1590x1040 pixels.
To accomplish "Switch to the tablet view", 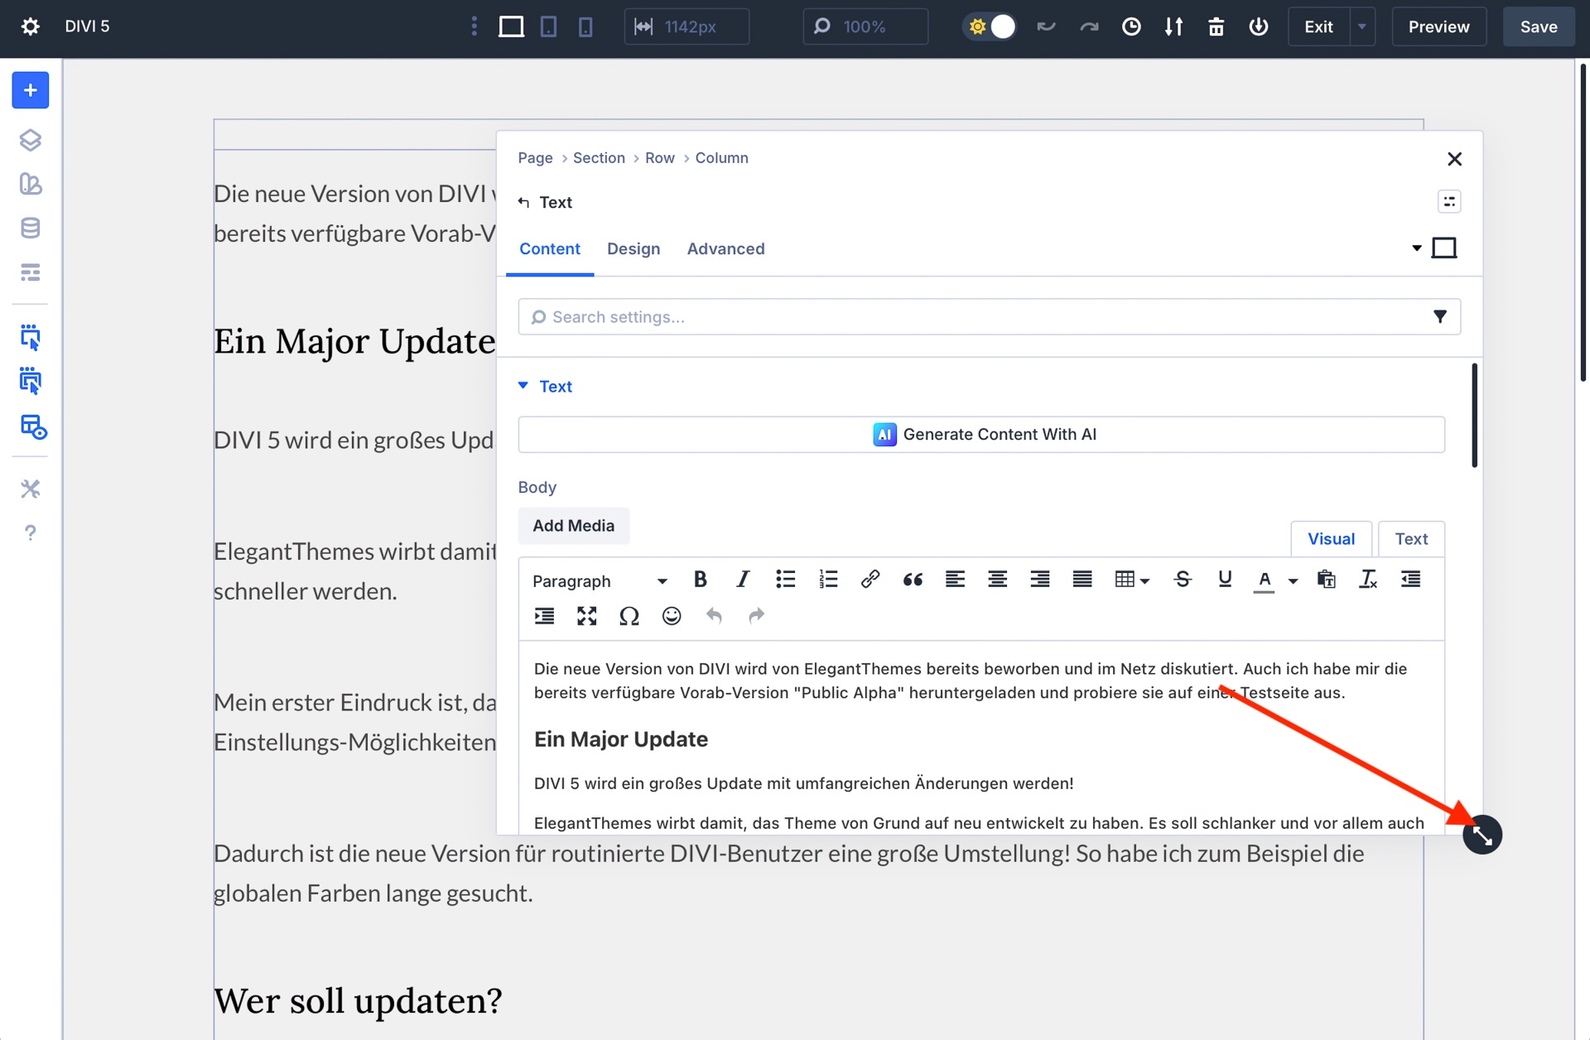I will click(548, 26).
